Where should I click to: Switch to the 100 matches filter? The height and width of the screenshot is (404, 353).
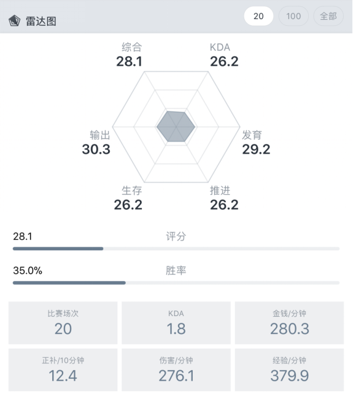pyautogui.click(x=293, y=16)
